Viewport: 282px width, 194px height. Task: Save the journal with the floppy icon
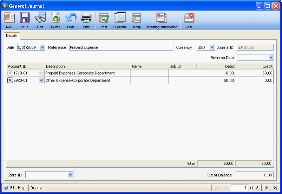(25, 18)
